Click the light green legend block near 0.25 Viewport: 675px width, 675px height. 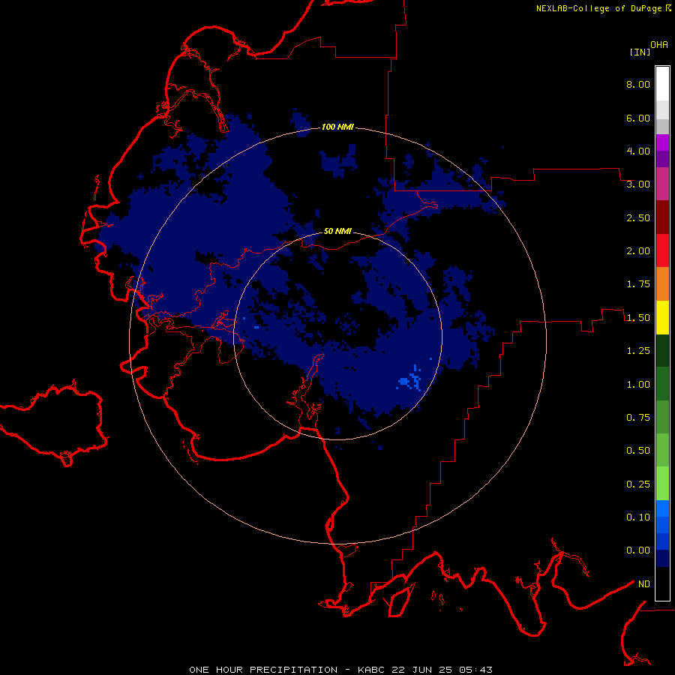tap(662, 484)
